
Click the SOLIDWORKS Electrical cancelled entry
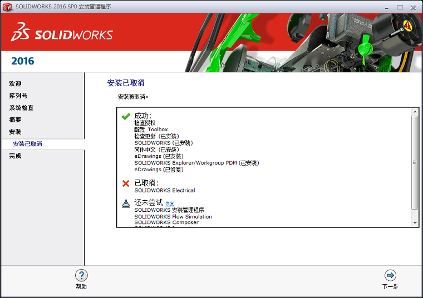pyautogui.click(x=165, y=191)
